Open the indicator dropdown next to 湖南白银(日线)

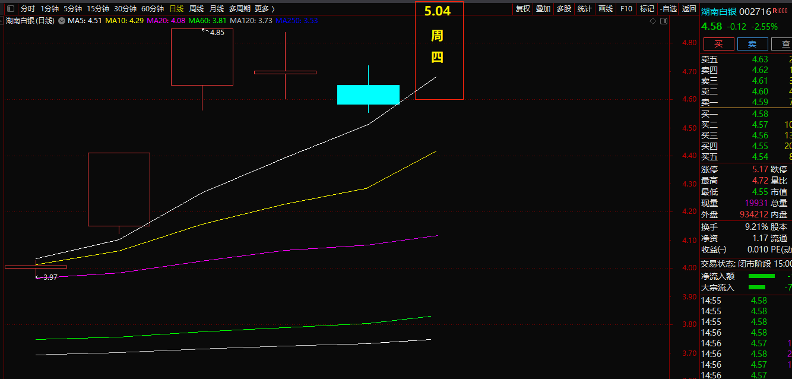click(61, 21)
